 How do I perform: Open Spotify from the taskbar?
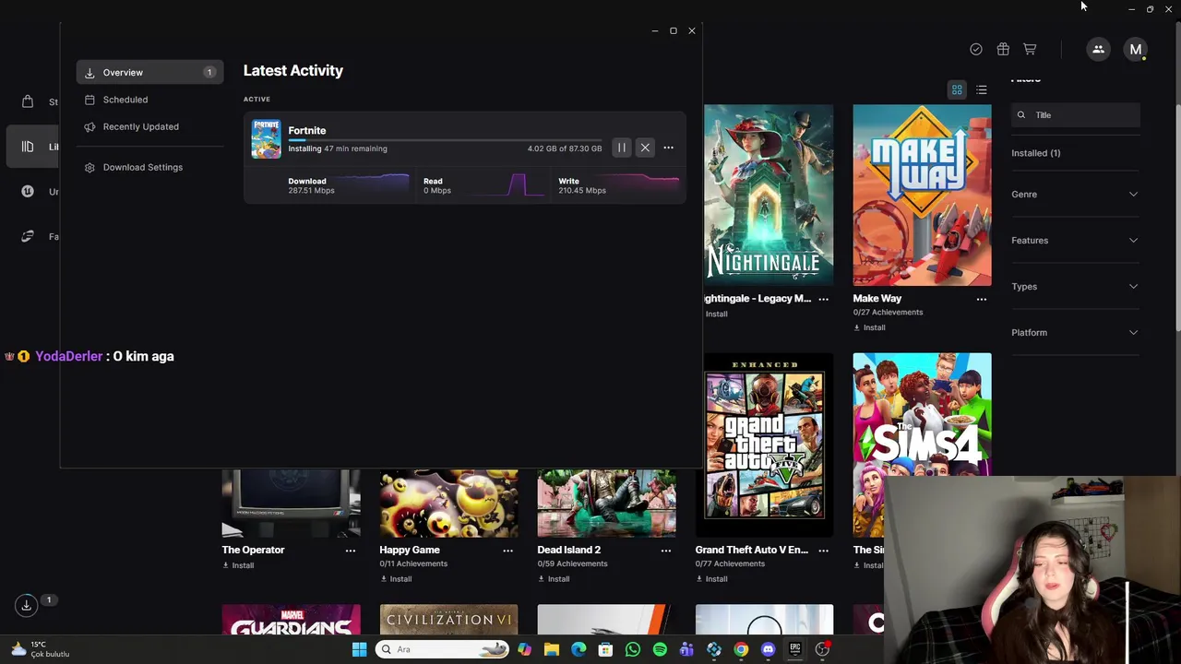tap(660, 649)
